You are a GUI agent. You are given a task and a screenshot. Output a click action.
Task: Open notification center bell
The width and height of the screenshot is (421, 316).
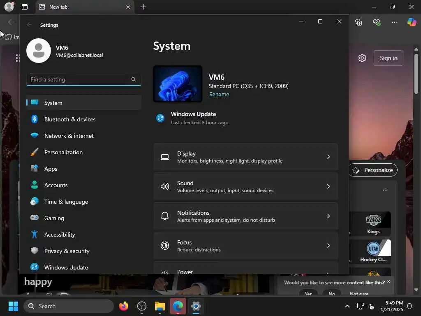(409, 306)
